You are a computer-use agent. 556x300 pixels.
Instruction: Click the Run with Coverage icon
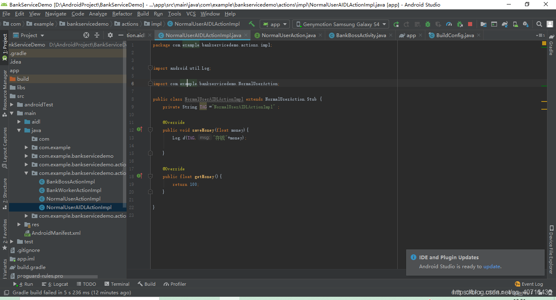pyautogui.click(x=438, y=24)
